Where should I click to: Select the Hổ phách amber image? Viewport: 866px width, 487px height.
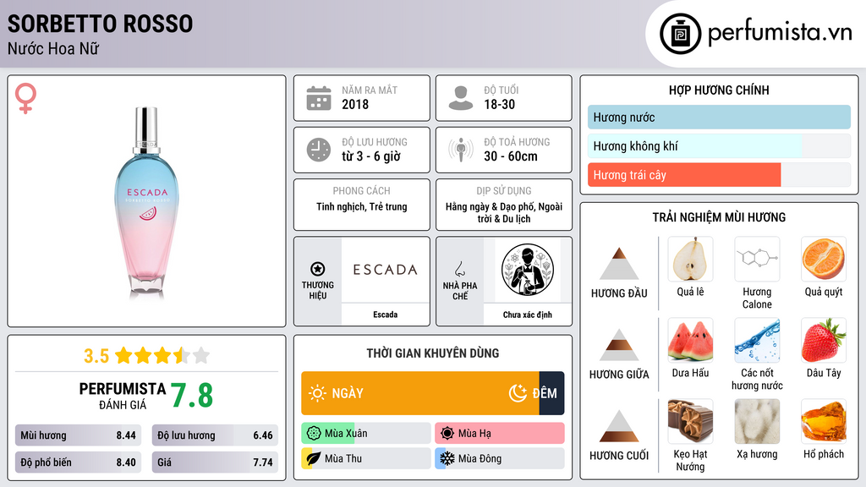[824, 421]
